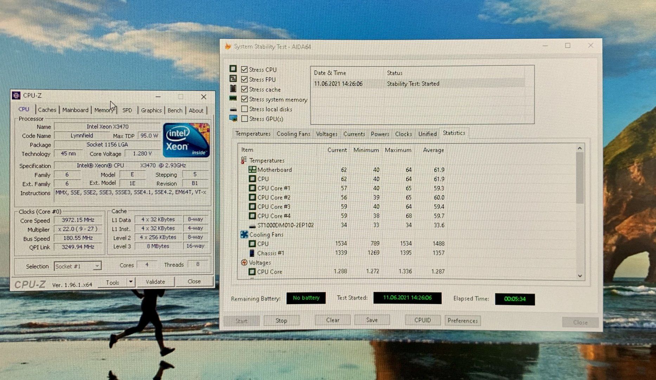Click the lightning icon next to Voltages

point(244,262)
